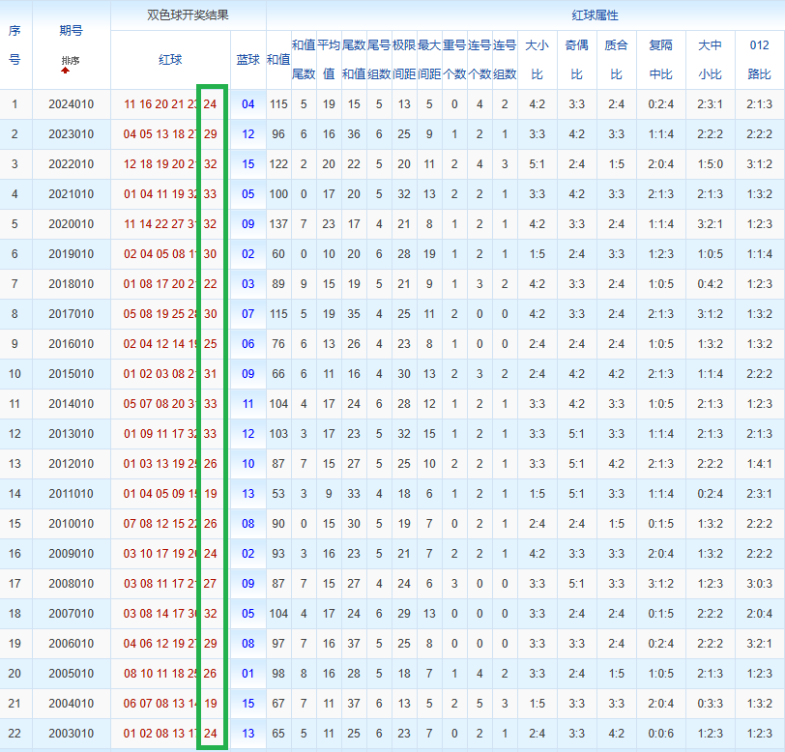Select the 红球 column header
This screenshot has width=785, height=752.
[170, 60]
